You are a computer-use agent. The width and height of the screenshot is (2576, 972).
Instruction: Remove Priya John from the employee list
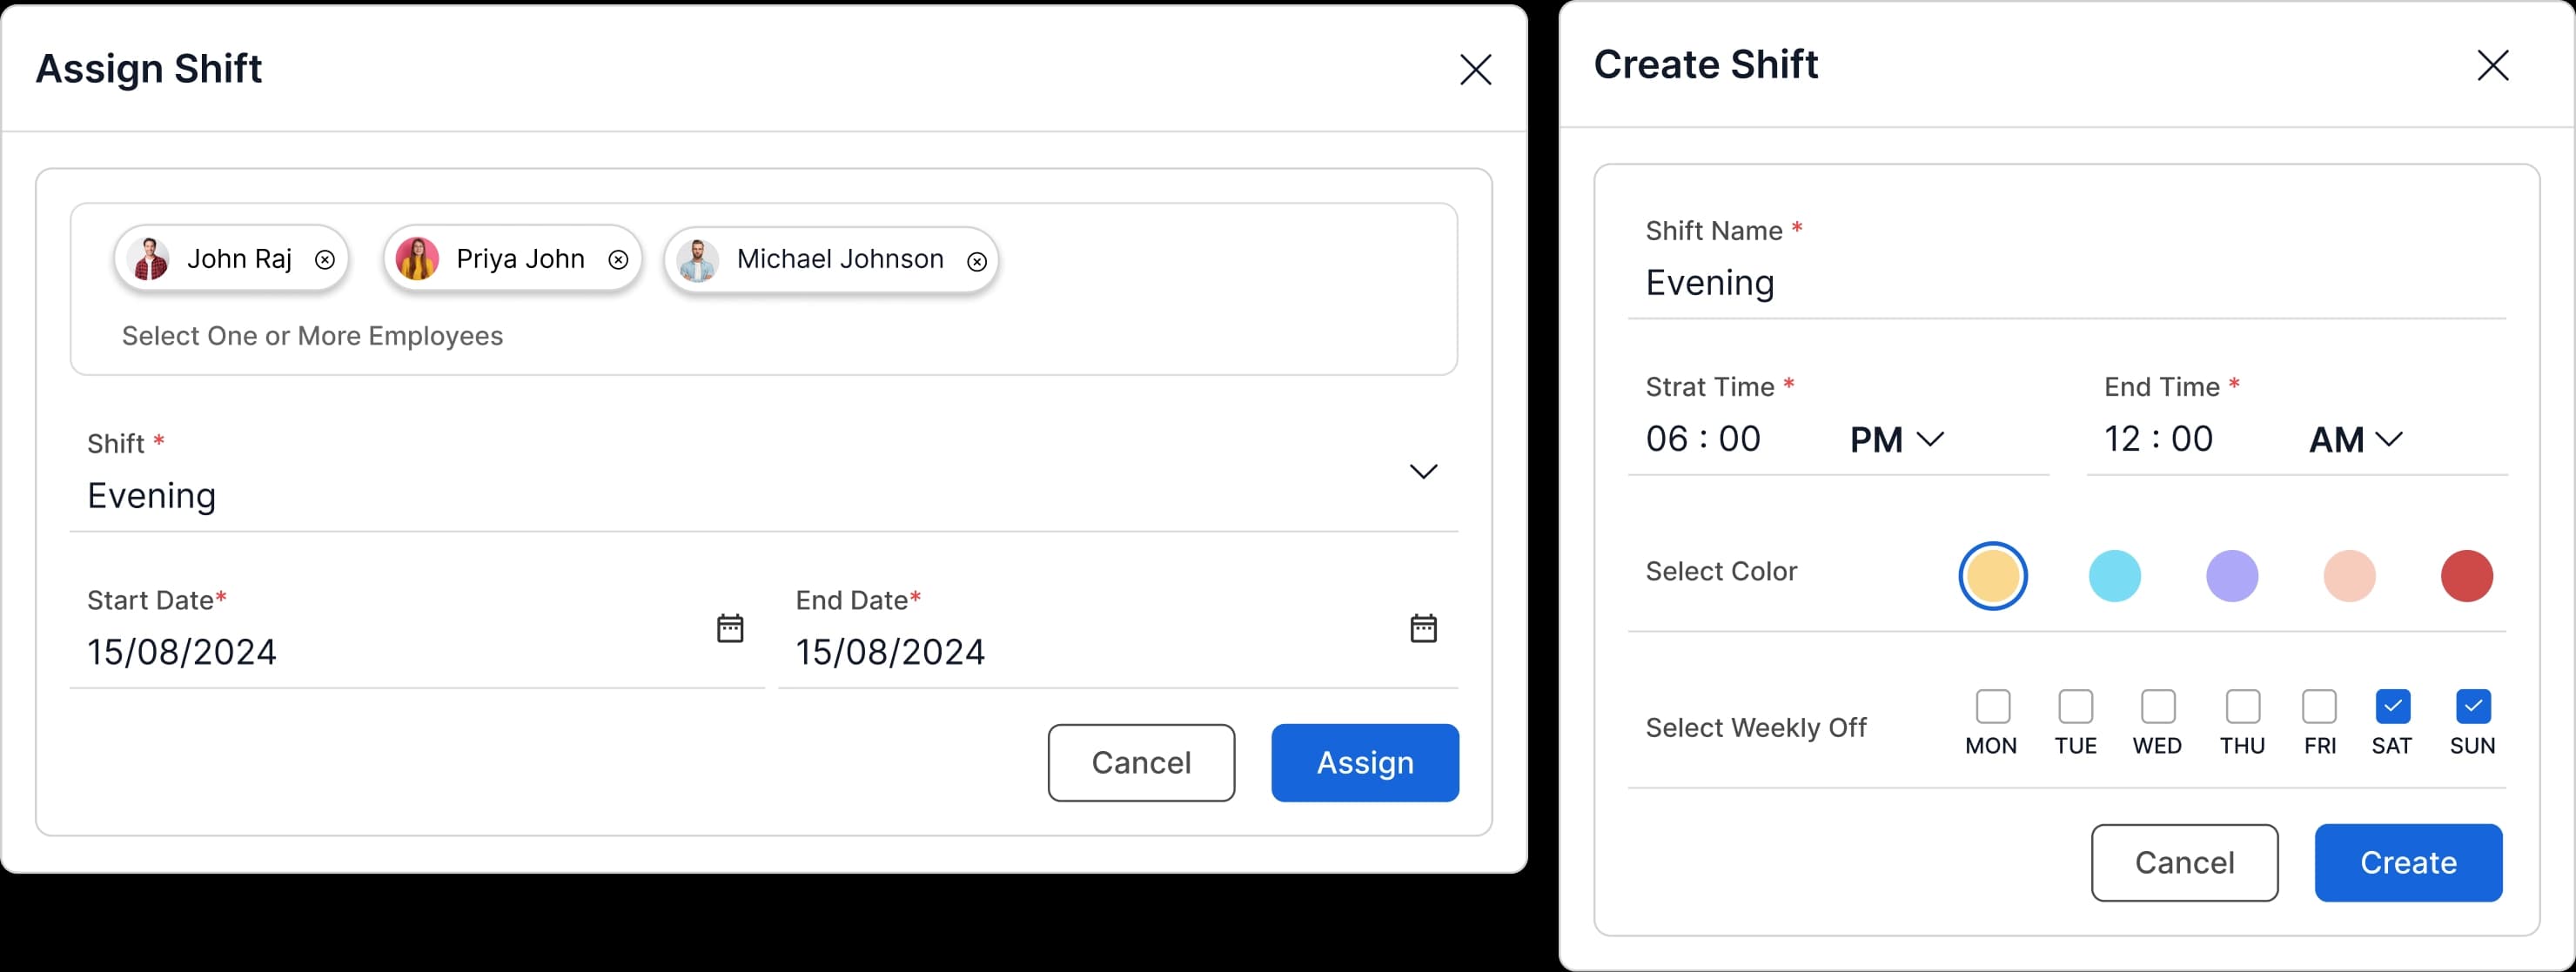pyautogui.click(x=618, y=259)
